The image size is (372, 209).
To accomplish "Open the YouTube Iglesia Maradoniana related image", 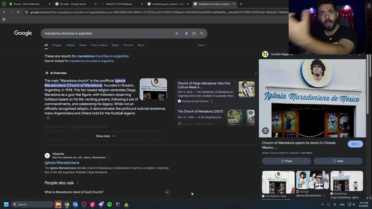I will pyautogui.click(x=312, y=180).
